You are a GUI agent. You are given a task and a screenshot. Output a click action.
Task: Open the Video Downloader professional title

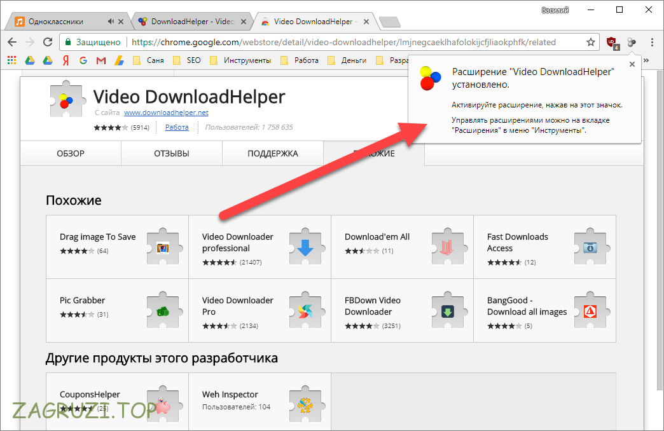click(x=238, y=243)
